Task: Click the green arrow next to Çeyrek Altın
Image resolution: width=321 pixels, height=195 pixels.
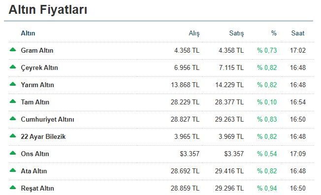Action: click(x=13, y=67)
